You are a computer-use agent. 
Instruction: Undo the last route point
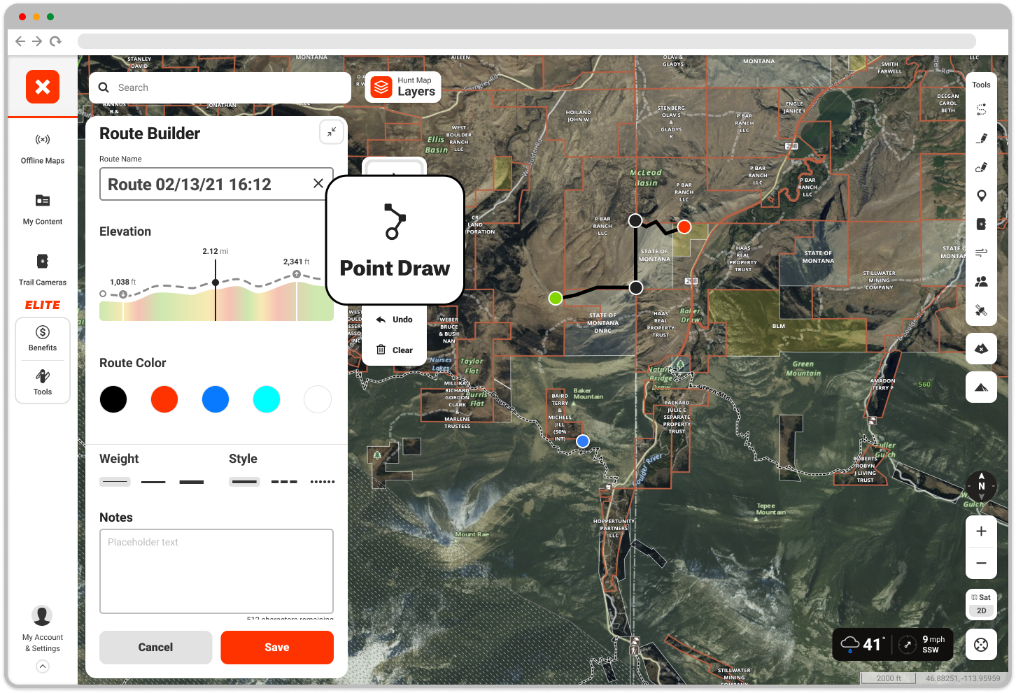coord(395,320)
